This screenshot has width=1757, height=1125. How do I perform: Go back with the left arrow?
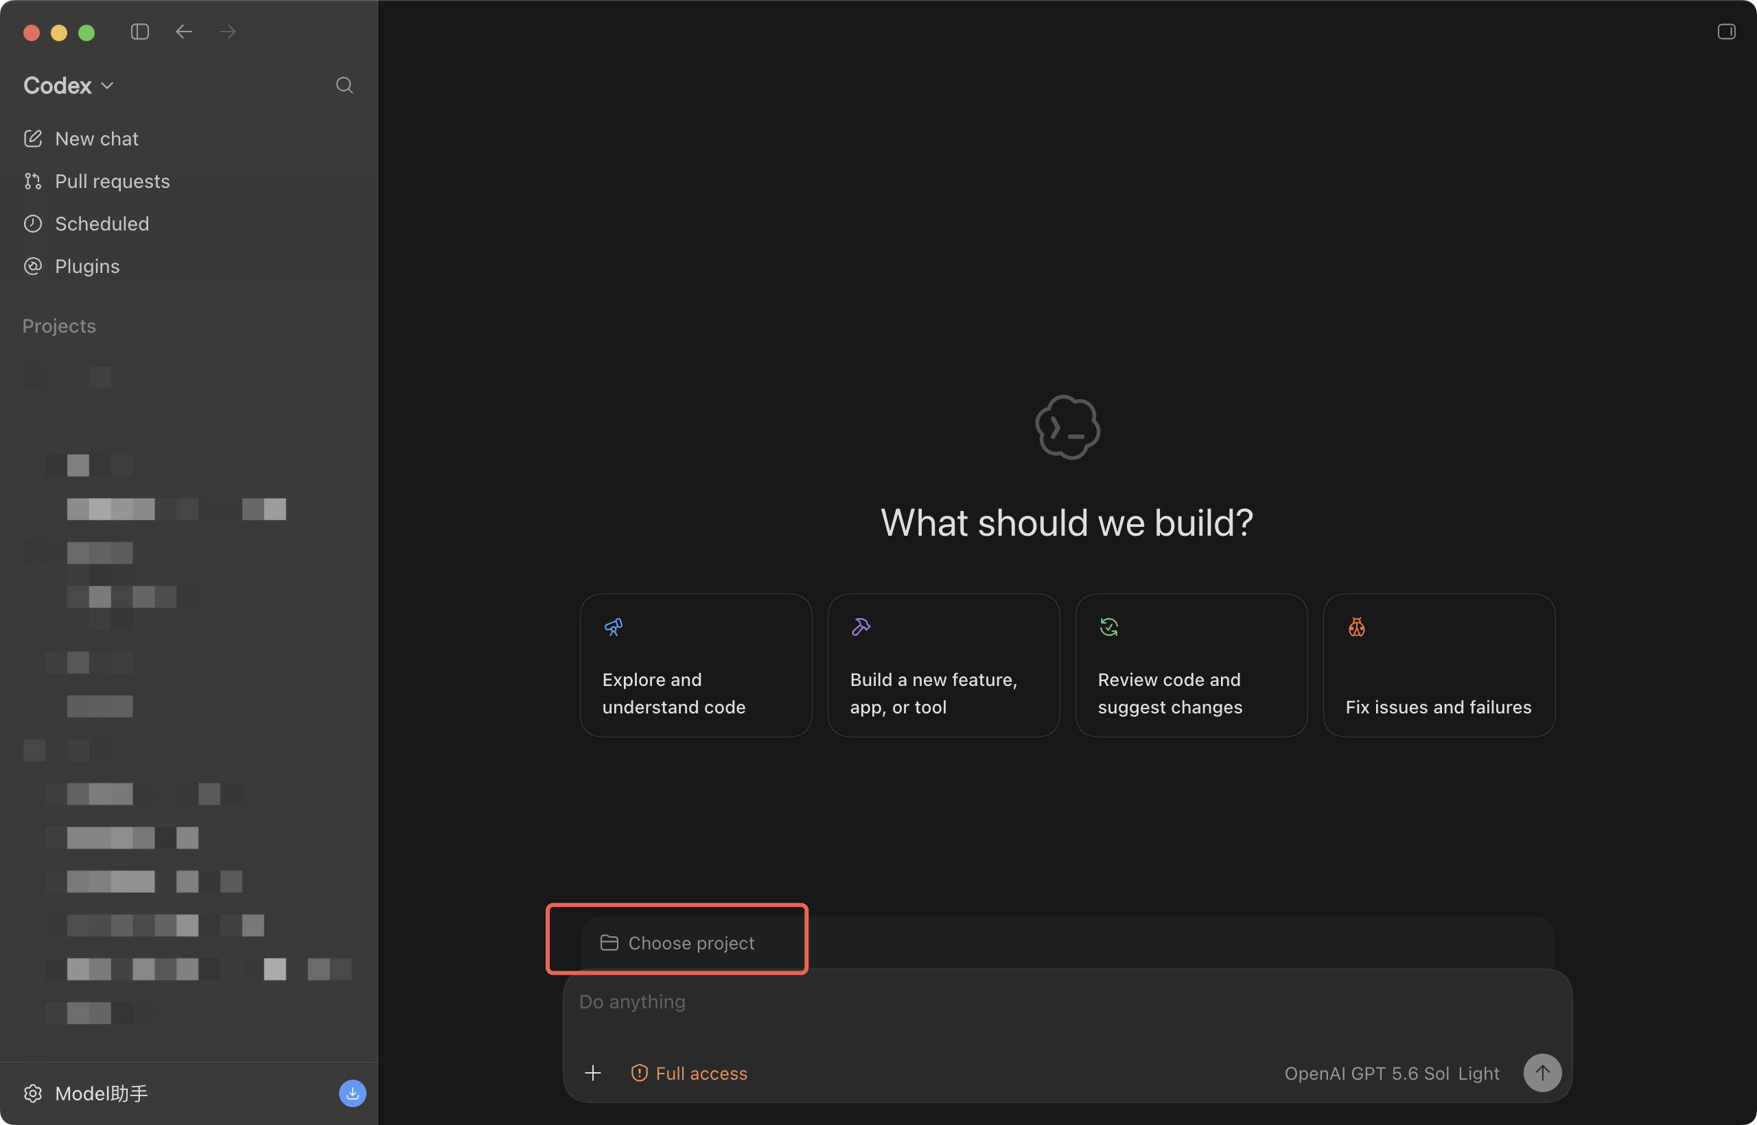point(183,32)
